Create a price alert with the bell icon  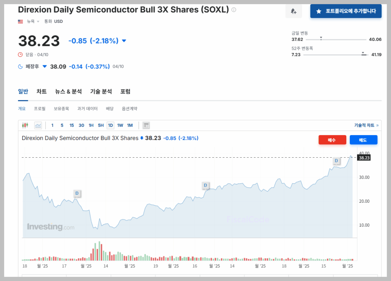coord(294,11)
